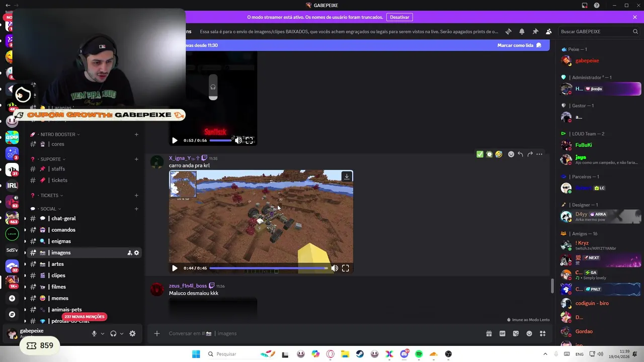
Task: Open more options for X_igna_Y message
Action: pyautogui.click(x=539, y=154)
